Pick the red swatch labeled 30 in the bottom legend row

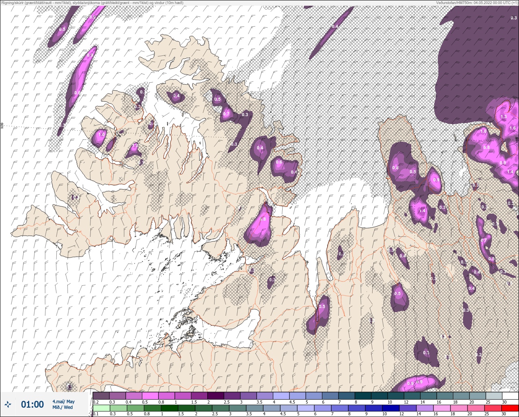tap(510, 408)
